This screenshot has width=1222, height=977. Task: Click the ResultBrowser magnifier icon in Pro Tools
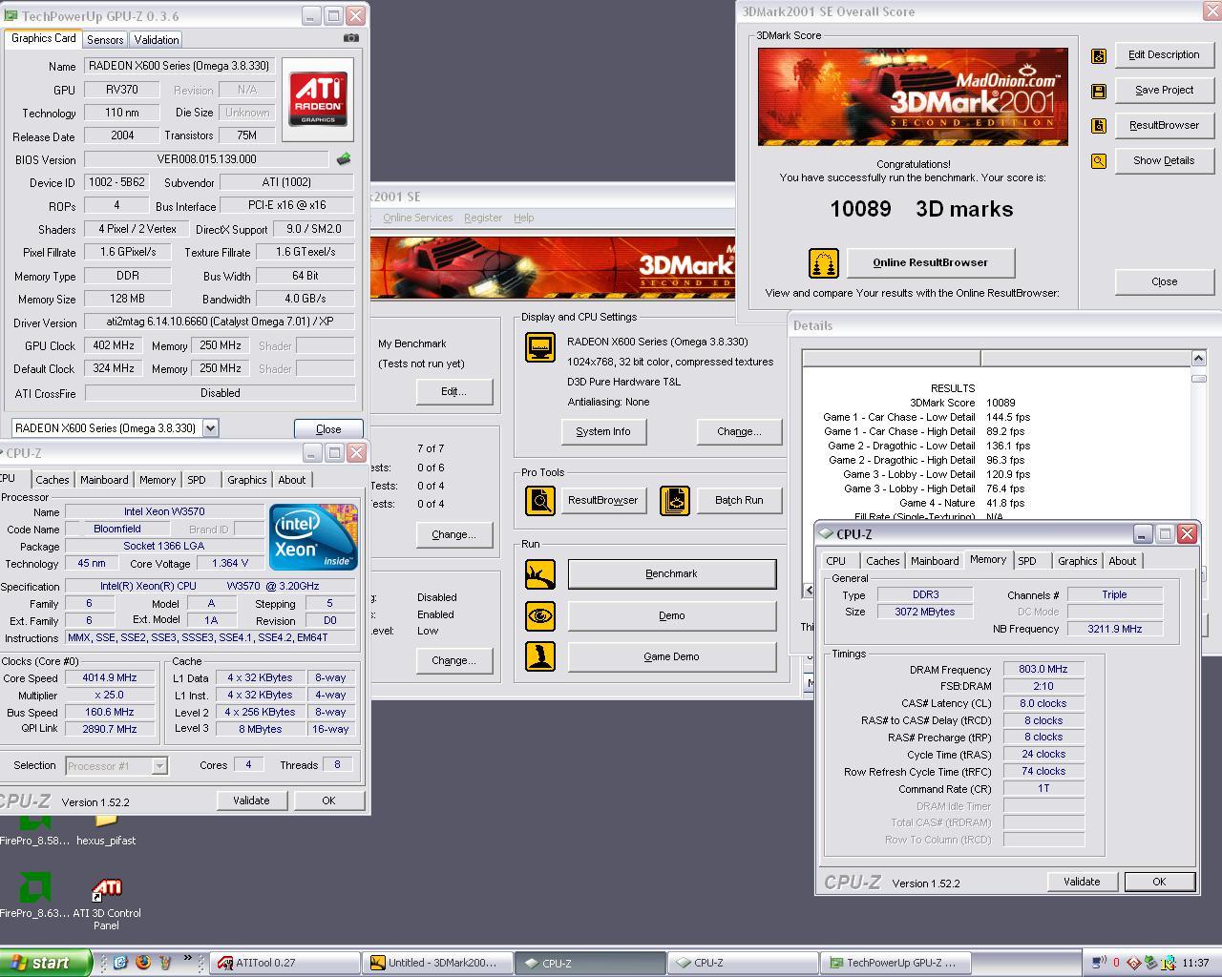pos(540,500)
